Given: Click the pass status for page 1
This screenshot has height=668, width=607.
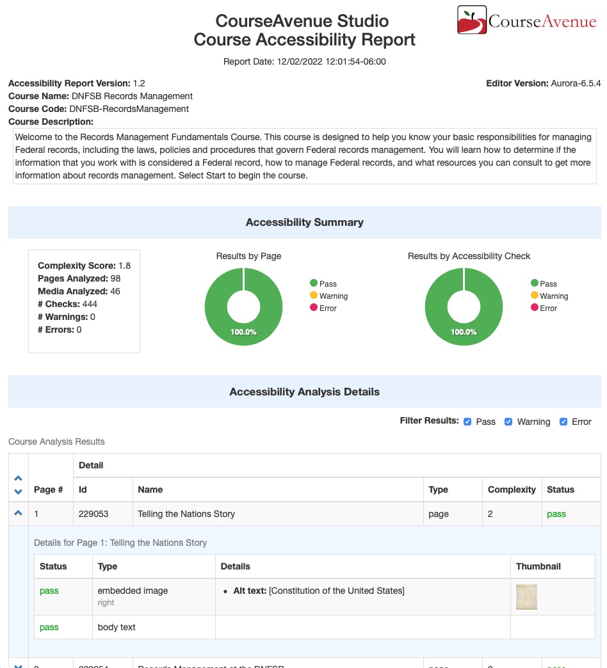Looking at the screenshot, I should 556,514.
